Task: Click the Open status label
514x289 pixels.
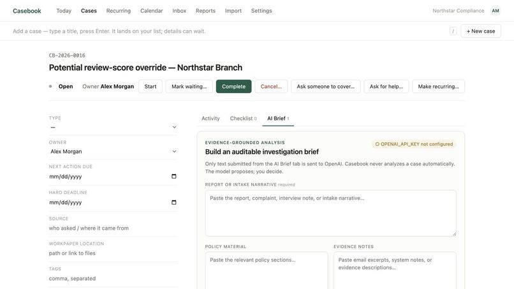Action: [x=66, y=87]
